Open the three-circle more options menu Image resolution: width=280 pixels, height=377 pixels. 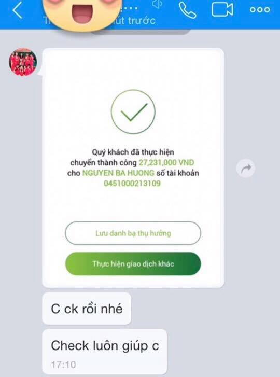click(260, 10)
